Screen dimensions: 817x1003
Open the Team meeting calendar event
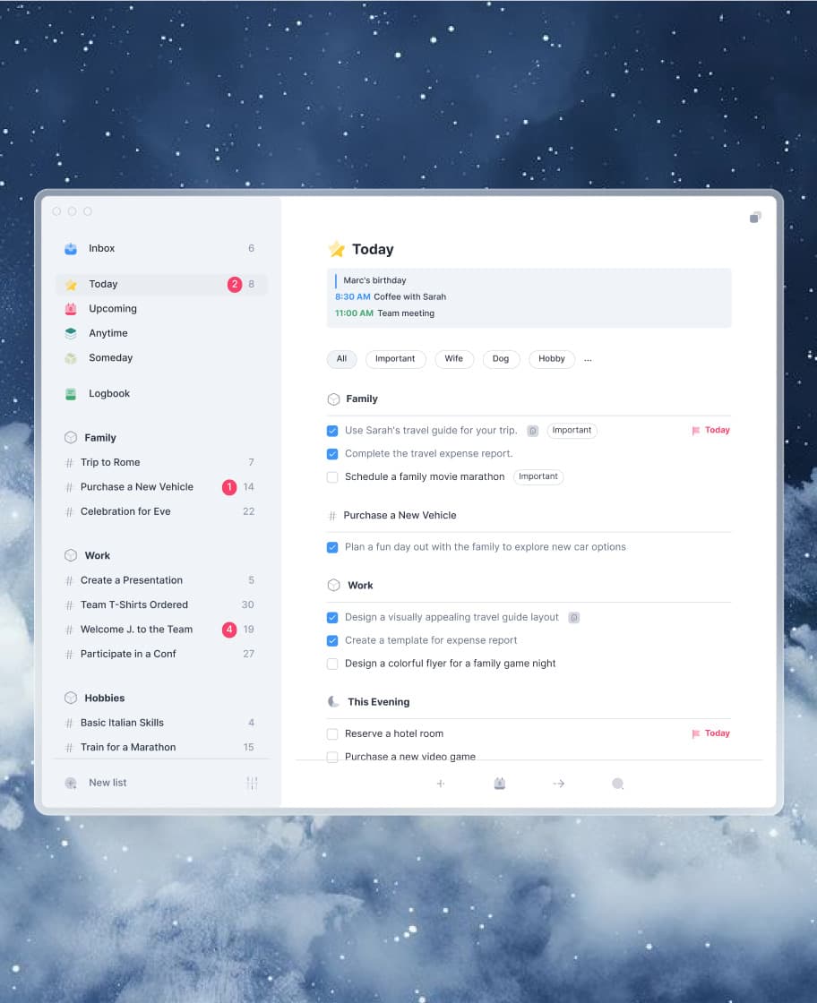[x=384, y=313]
